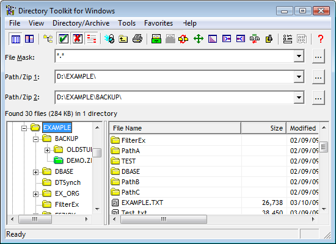This screenshot has height=244, width=336.
Task: Click into the Path/Zip 2 field
Action: click(175, 98)
